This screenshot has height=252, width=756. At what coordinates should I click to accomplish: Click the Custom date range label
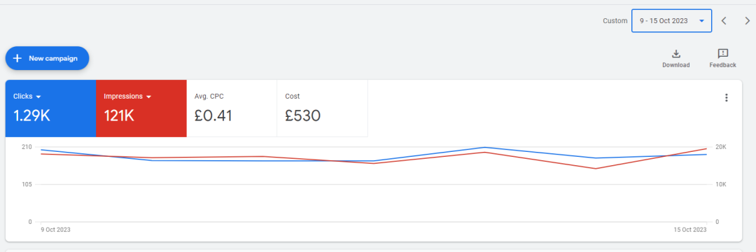(x=615, y=21)
